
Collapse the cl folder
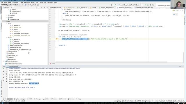7,23
